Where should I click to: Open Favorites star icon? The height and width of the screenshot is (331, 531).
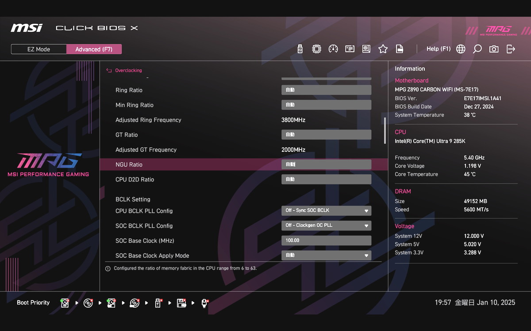(x=383, y=49)
